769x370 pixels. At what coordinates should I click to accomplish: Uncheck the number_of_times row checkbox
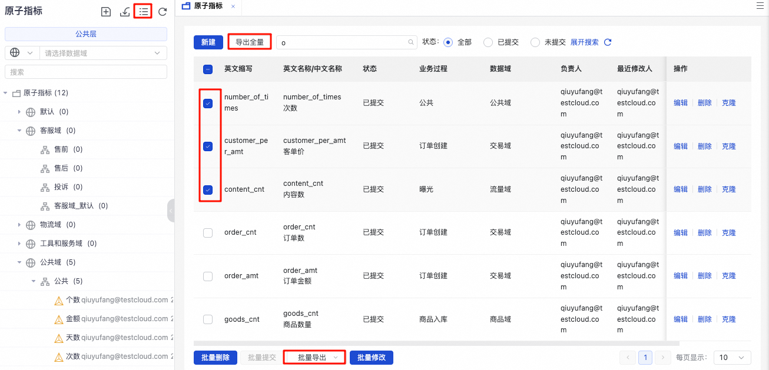208,102
